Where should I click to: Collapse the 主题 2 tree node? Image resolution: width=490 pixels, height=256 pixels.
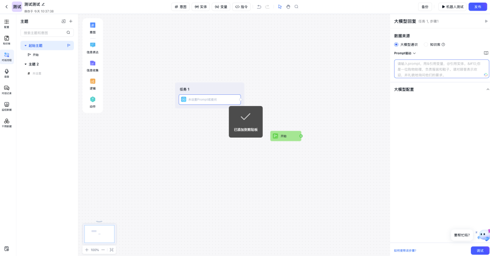(25, 64)
